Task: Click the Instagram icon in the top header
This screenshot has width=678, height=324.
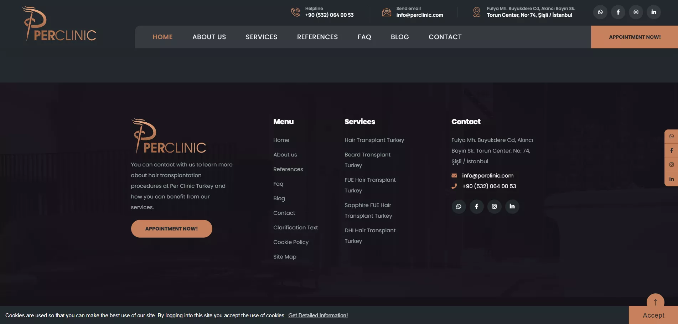Action: click(636, 12)
